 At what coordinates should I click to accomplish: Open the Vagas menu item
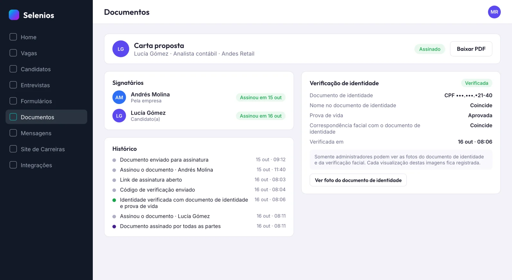click(x=46, y=53)
